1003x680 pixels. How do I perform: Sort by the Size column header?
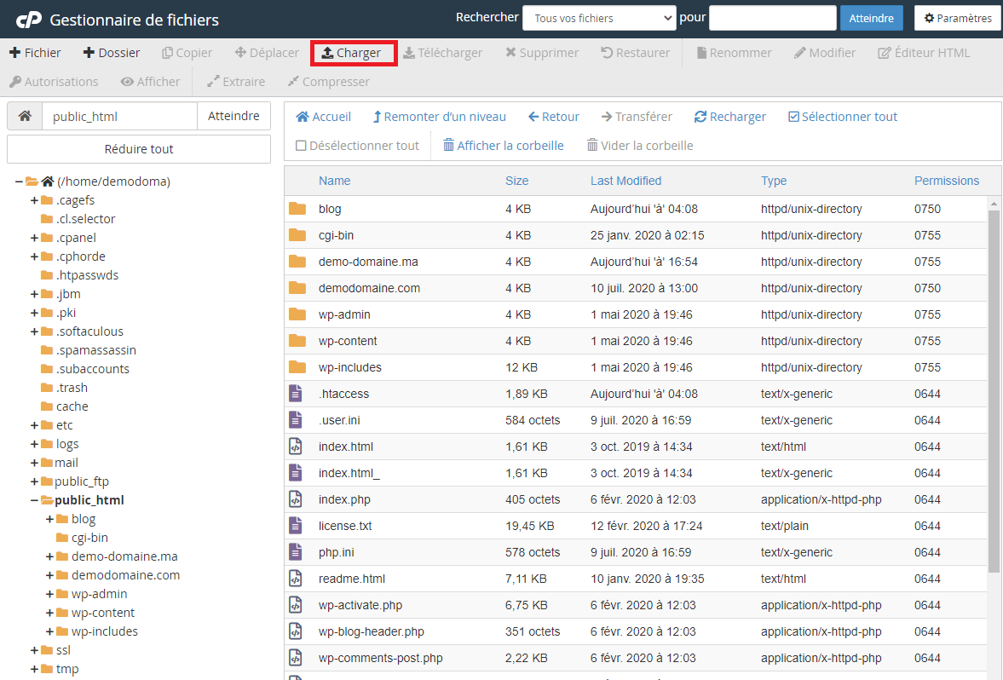point(517,181)
